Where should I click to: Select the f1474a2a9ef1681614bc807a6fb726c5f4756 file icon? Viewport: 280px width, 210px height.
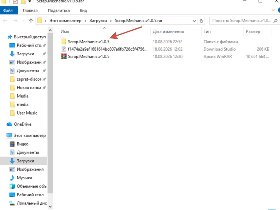pos(64,49)
